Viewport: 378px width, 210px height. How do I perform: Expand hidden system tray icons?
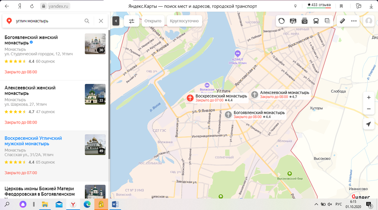pyautogui.click(x=316, y=204)
